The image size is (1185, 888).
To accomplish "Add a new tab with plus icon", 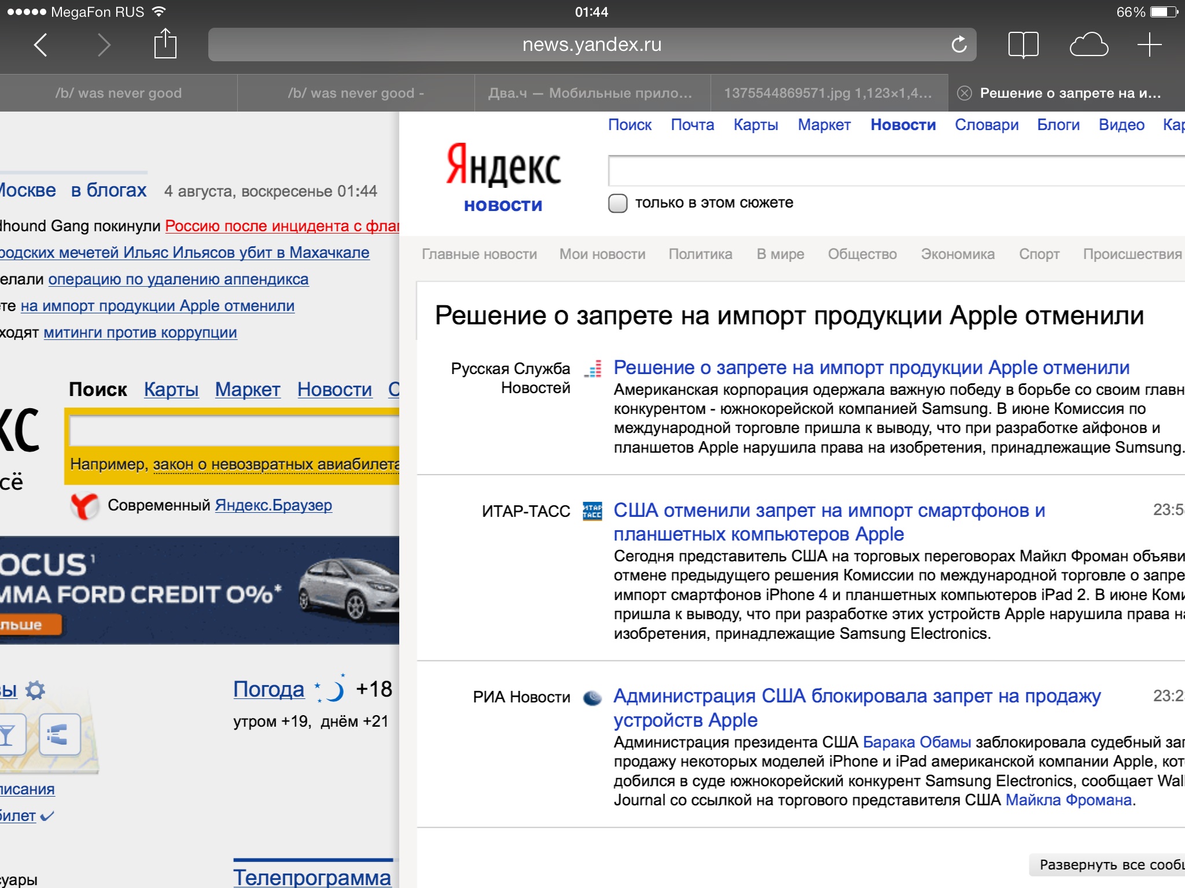I will point(1149,45).
